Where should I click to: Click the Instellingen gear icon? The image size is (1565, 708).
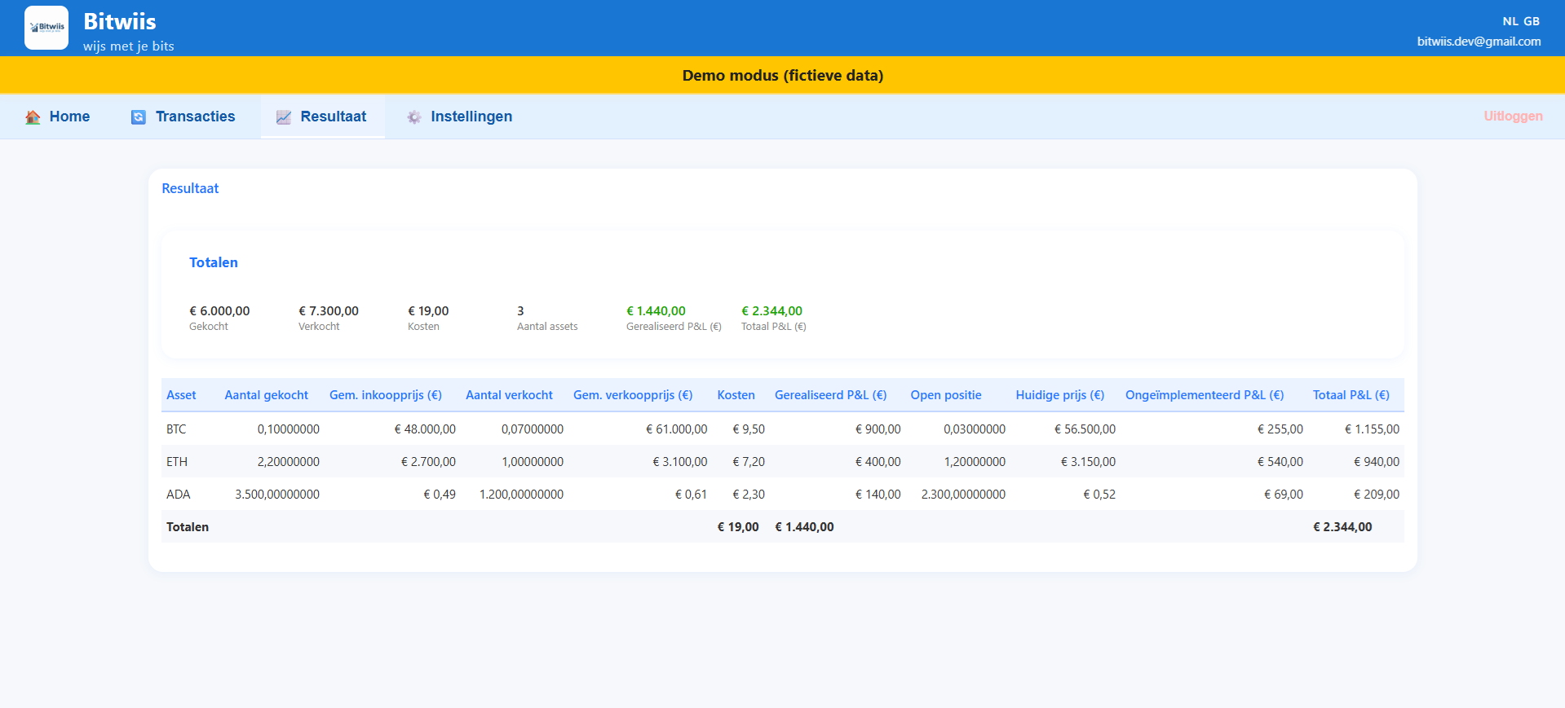(x=414, y=117)
